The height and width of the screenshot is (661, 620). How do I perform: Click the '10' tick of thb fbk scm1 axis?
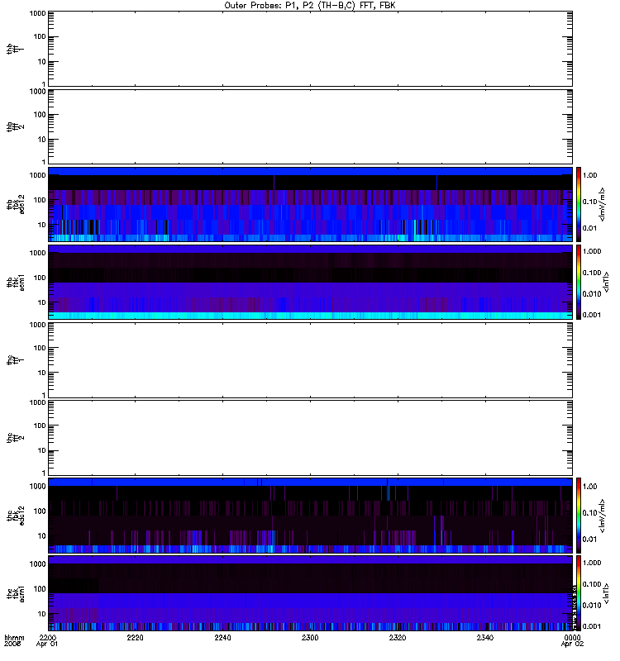click(x=42, y=302)
